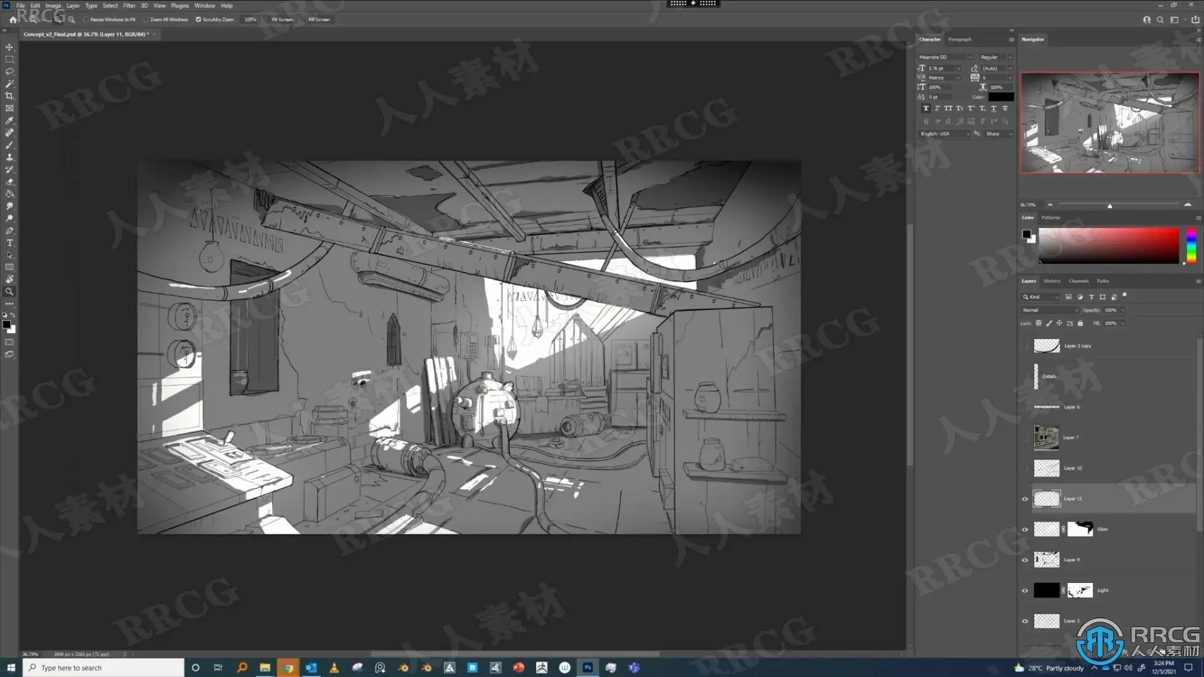Uncheck the Scrubby Zoom checkbox
The image size is (1204, 677).
click(x=199, y=19)
